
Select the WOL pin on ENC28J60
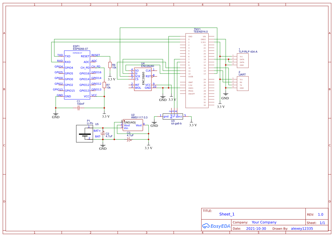[x=138, y=88]
